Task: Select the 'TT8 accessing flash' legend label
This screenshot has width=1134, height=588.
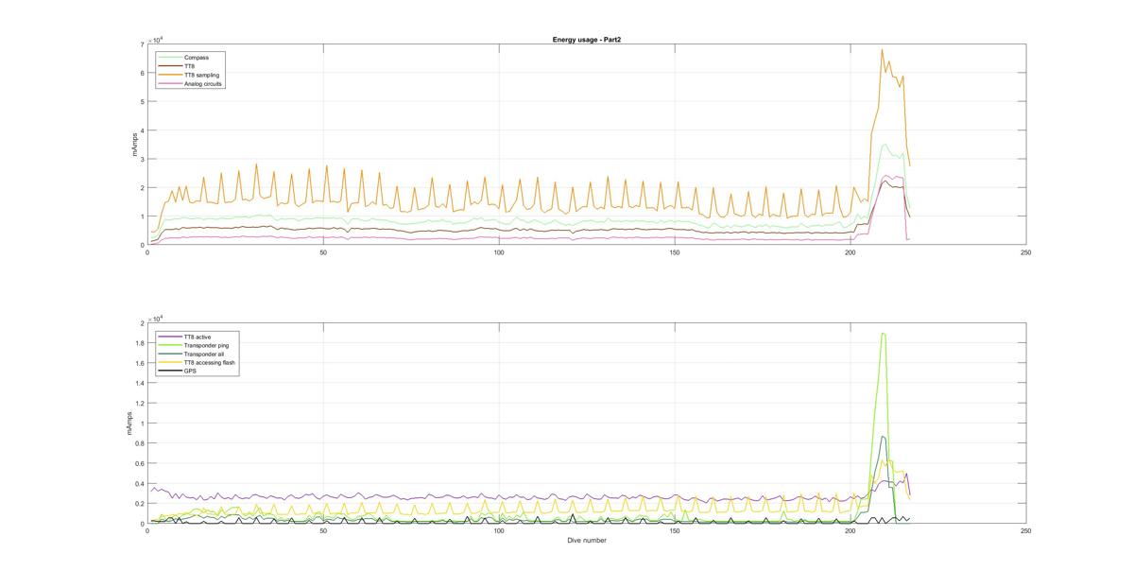Action: 209,362
